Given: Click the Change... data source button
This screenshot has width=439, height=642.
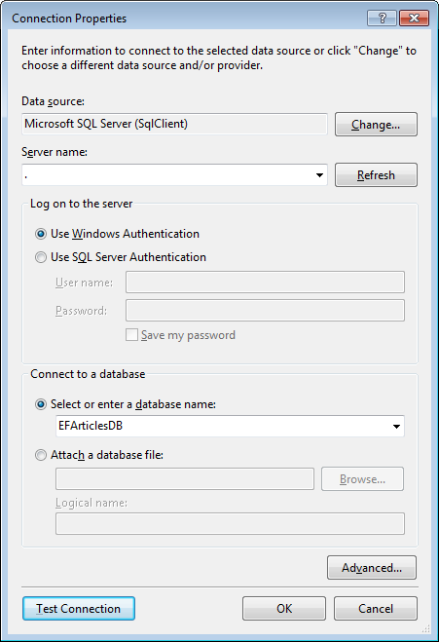Looking at the screenshot, I should (376, 124).
